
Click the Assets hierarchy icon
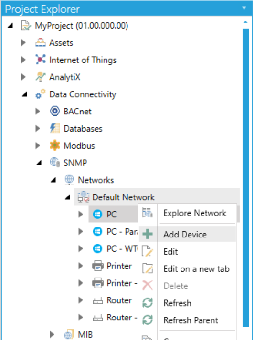(41, 43)
